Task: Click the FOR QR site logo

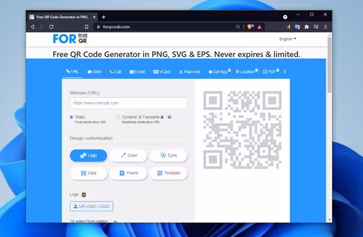Action: pyautogui.click(x=70, y=39)
